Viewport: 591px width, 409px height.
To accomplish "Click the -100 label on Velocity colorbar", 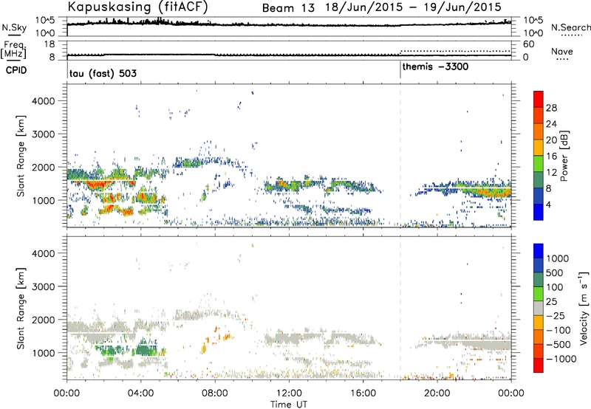I will click(x=558, y=330).
